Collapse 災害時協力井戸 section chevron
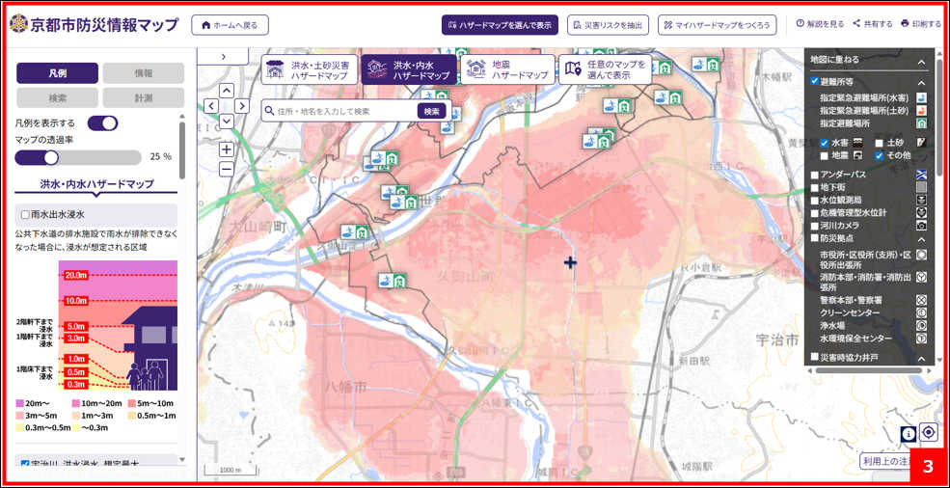This screenshot has height=488, width=950. (921, 359)
